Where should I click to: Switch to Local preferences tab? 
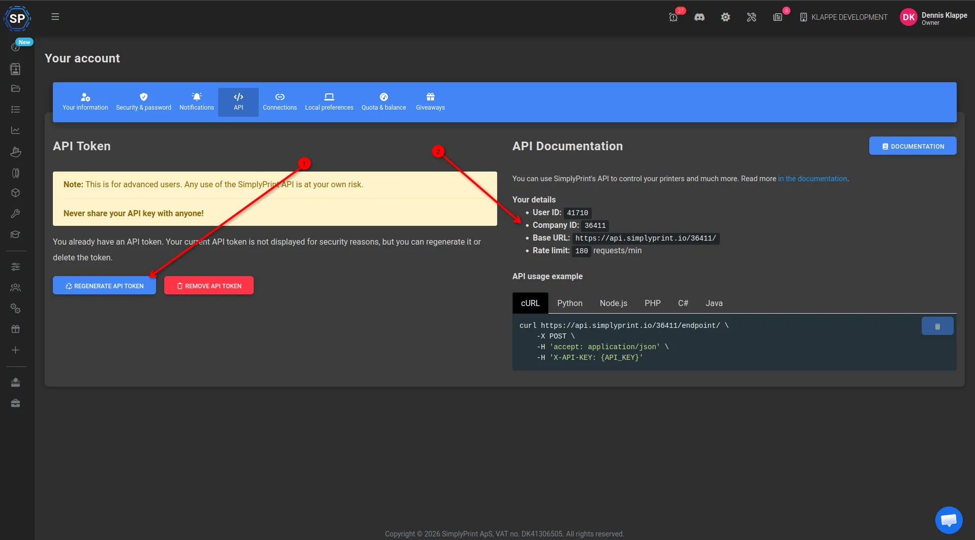(329, 102)
